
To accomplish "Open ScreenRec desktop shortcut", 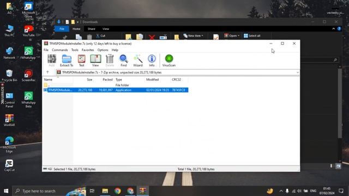I will pos(28,76).
